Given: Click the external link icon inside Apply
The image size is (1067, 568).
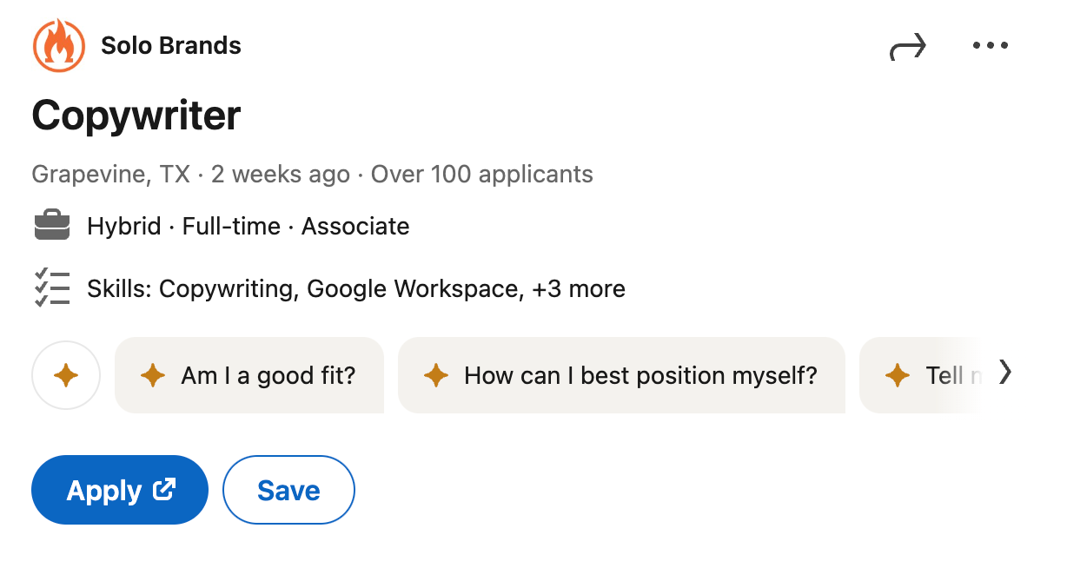Looking at the screenshot, I should (163, 490).
